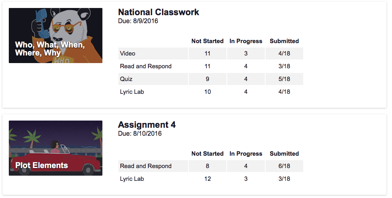Click In Progress header in National Classwork
This screenshot has width=392, height=198.
pos(246,41)
